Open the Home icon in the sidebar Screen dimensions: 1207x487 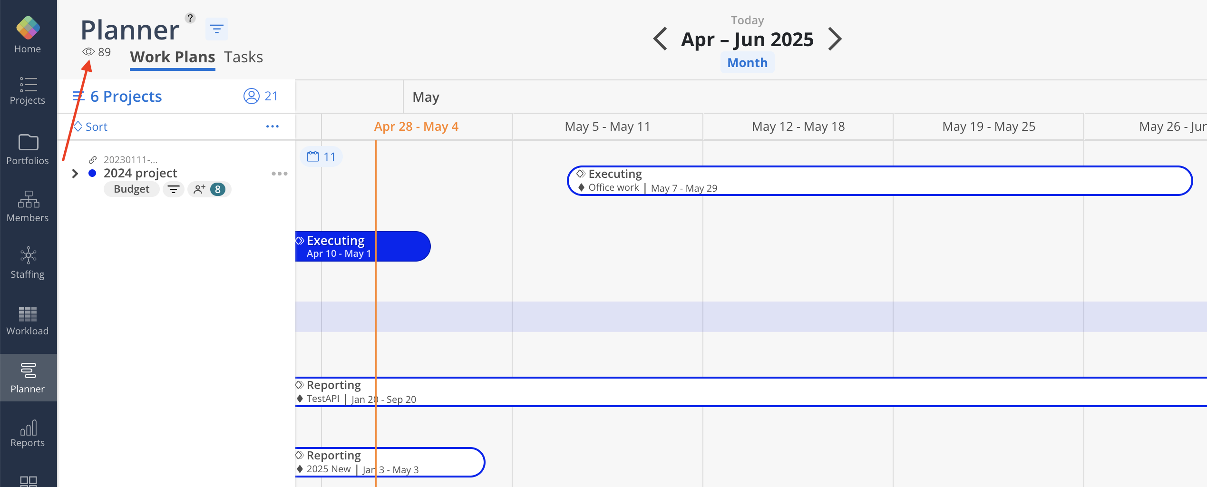click(28, 28)
